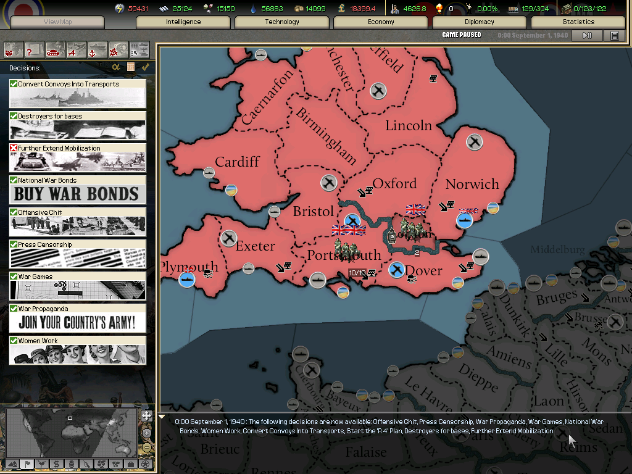Click the Oxford province label
Image resolution: width=632 pixels, height=474 pixels.
click(394, 183)
